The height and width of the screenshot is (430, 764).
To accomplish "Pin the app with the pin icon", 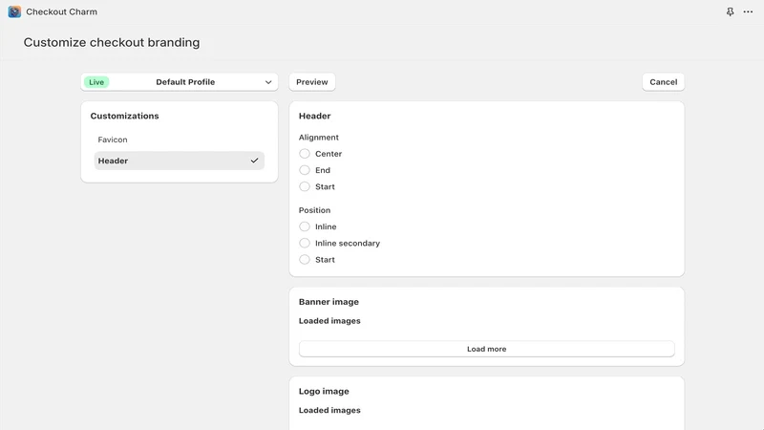I will pyautogui.click(x=730, y=11).
